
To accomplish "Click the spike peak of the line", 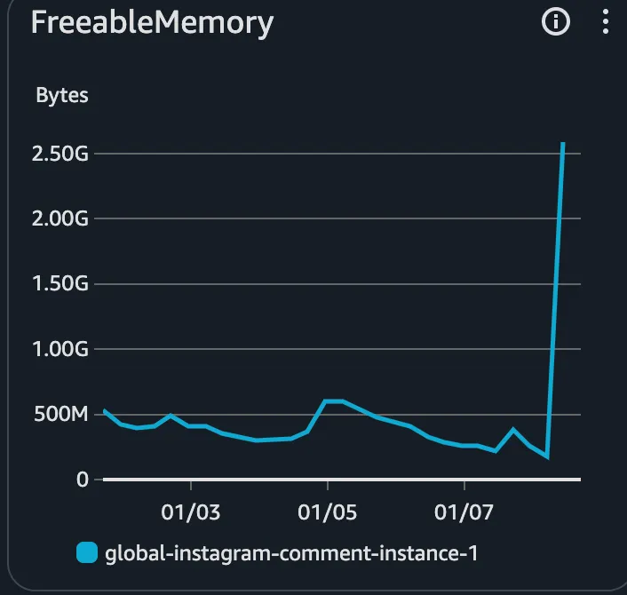I will tap(563, 144).
